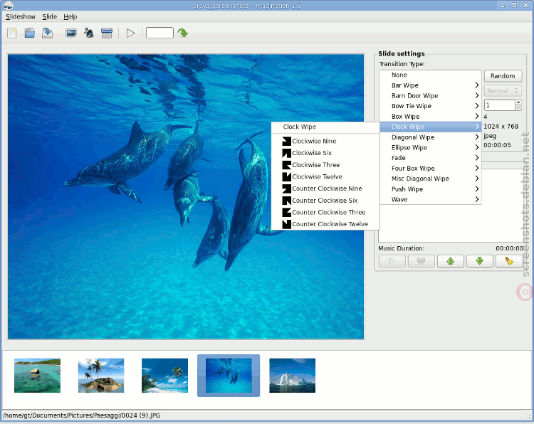Delete the selected music file
Viewport: 534px width, 424px height.
pyautogui.click(x=422, y=261)
